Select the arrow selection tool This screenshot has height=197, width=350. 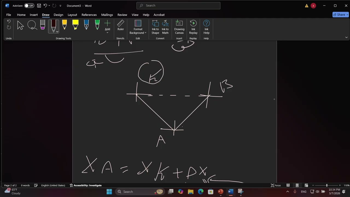tap(21, 25)
